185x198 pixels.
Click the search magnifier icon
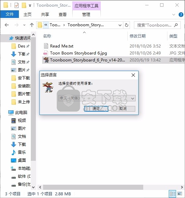click(x=176, y=25)
